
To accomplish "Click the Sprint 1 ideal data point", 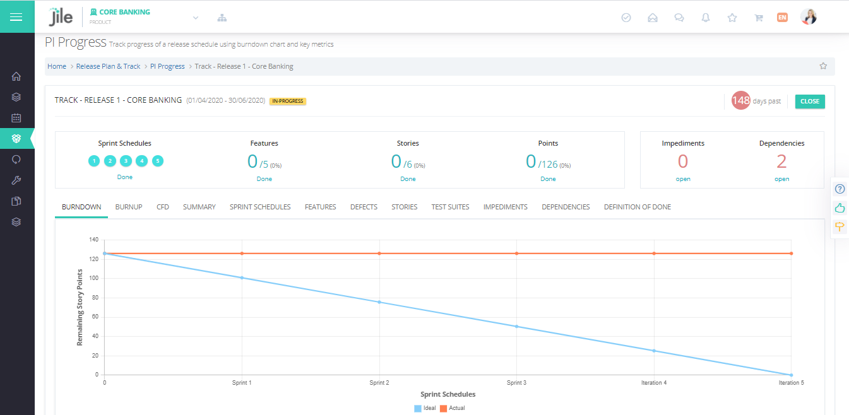I will pos(242,278).
